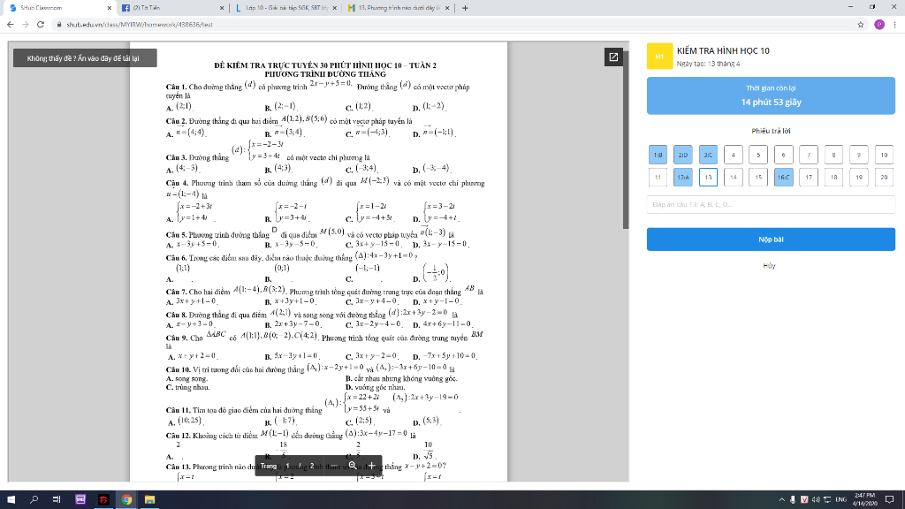
Task: Select answered question 12:A
Action: click(683, 177)
